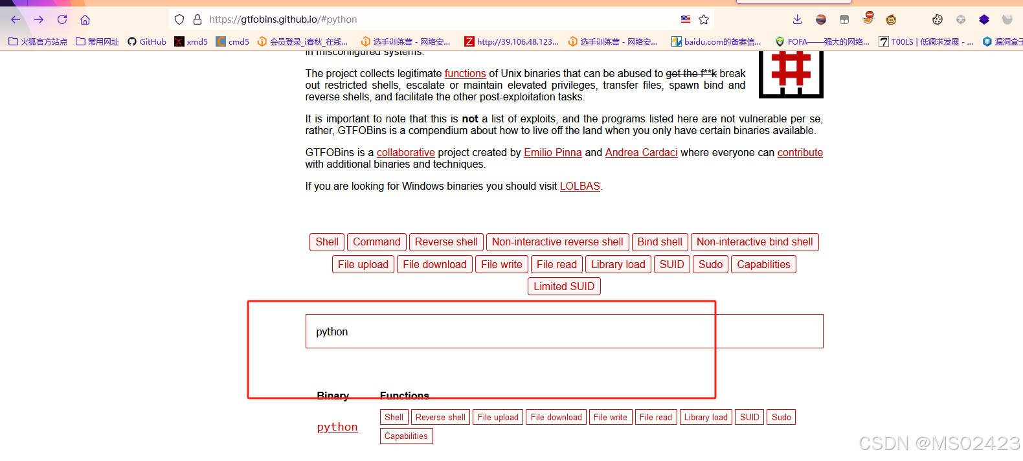Open the functions link
The height and width of the screenshot is (461, 1023).
(465, 74)
